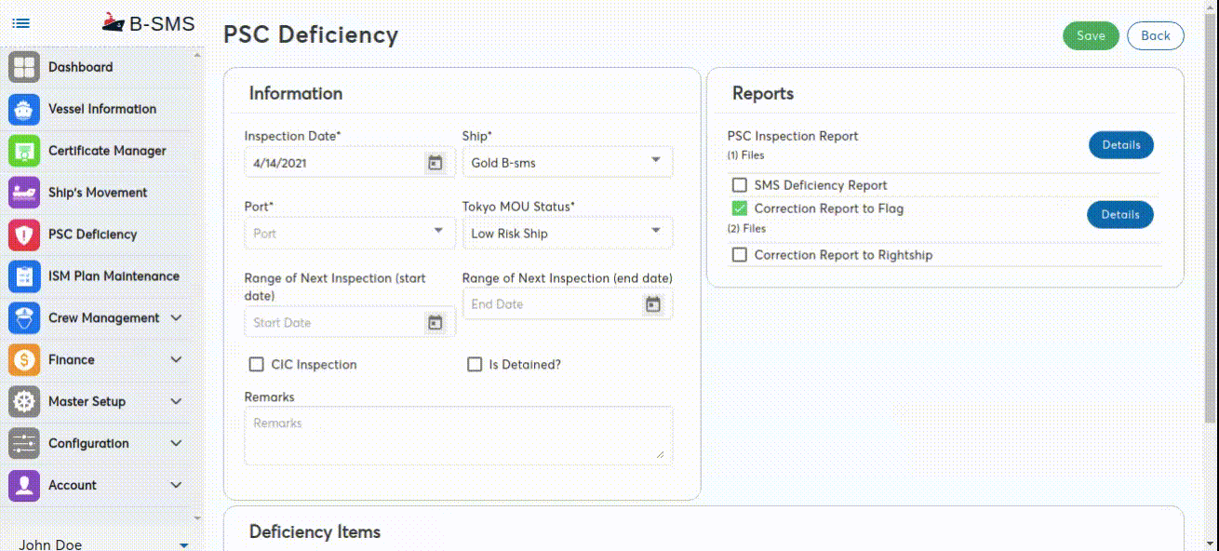Image resolution: width=1219 pixels, height=551 pixels.
Task: Open the Dashboard sidebar icon
Action: click(x=24, y=67)
